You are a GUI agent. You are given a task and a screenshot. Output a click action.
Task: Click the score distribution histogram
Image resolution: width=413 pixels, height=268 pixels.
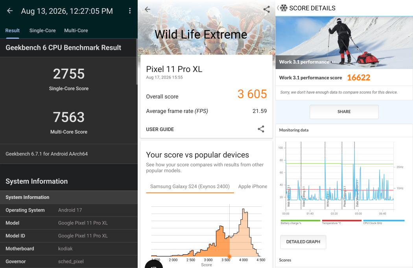click(206, 231)
